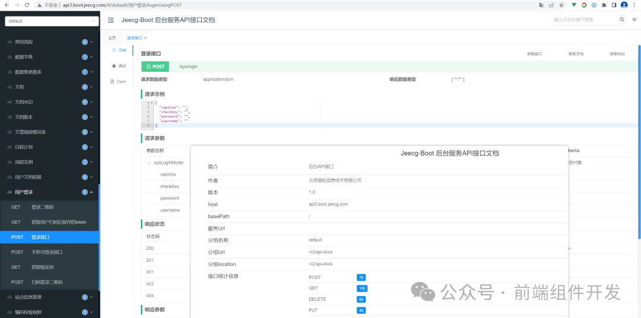Open the Chrome three-dot menu
Image resolution: width=641 pixels, height=318 pixels.
[635, 5]
